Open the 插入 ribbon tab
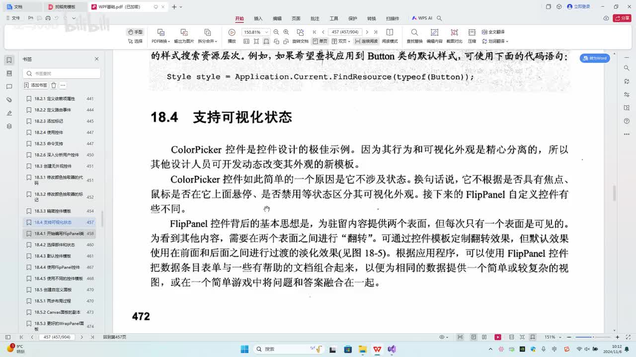The width and height of the screenshot is (636, 357). (258, 18)
